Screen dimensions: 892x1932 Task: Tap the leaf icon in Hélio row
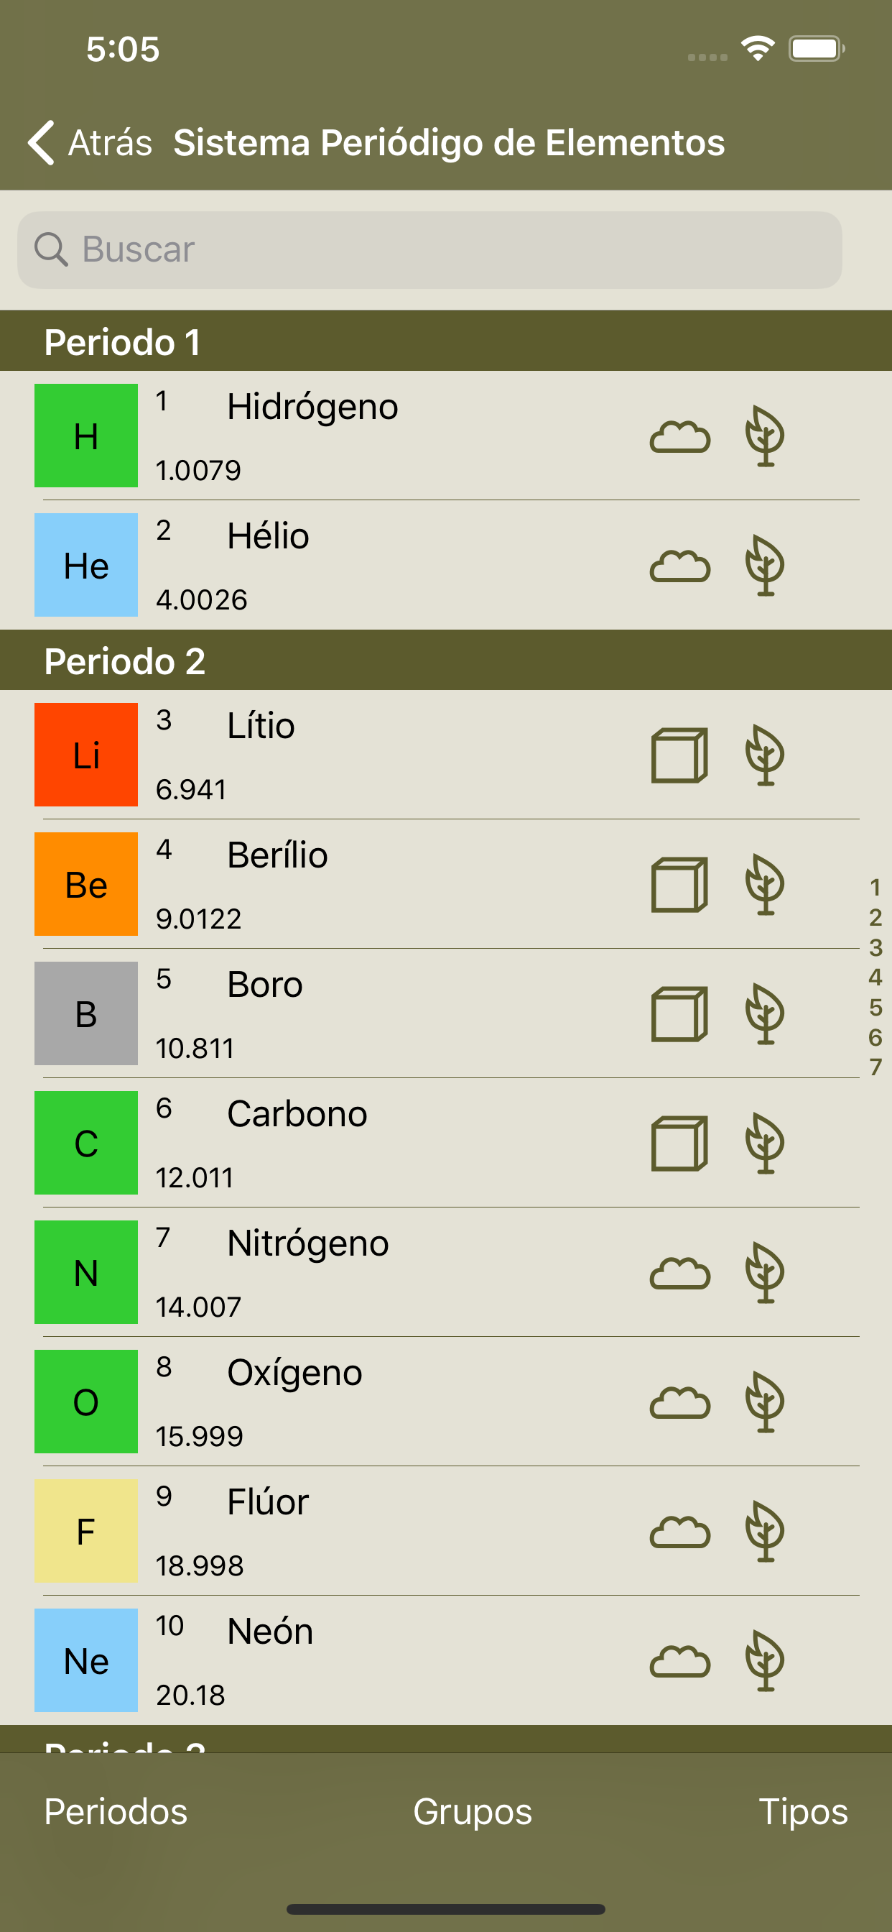click(765, 566)
